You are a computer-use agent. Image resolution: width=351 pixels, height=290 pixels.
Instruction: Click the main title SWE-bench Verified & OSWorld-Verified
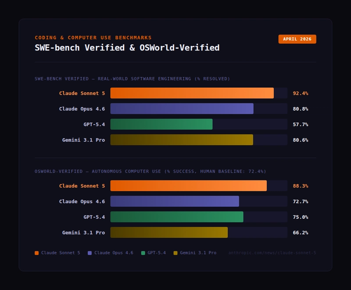(127, 48)
